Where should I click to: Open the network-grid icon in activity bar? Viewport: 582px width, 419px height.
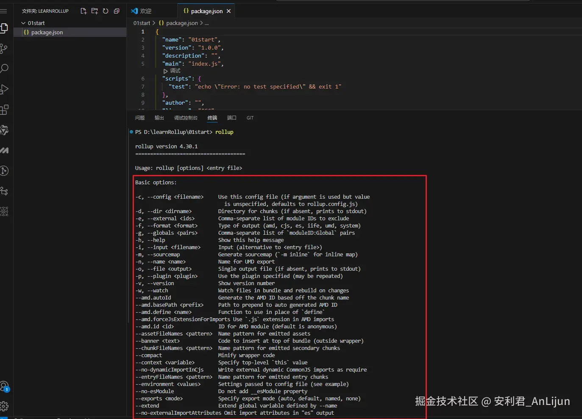tap(4, 211)
